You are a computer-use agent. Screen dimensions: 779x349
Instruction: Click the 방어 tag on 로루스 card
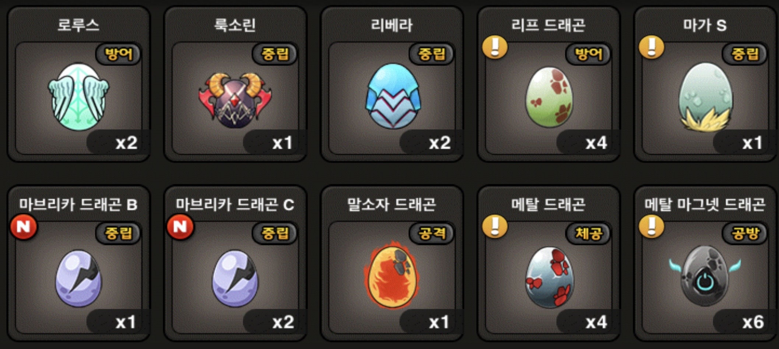118,54
